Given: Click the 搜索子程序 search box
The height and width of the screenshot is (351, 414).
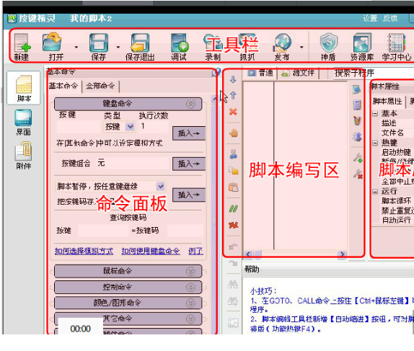Looking at the screenshot, I should pos(374,73).
